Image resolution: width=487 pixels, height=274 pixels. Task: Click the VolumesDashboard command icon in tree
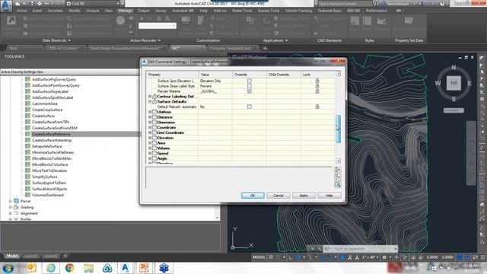[27, 195]
